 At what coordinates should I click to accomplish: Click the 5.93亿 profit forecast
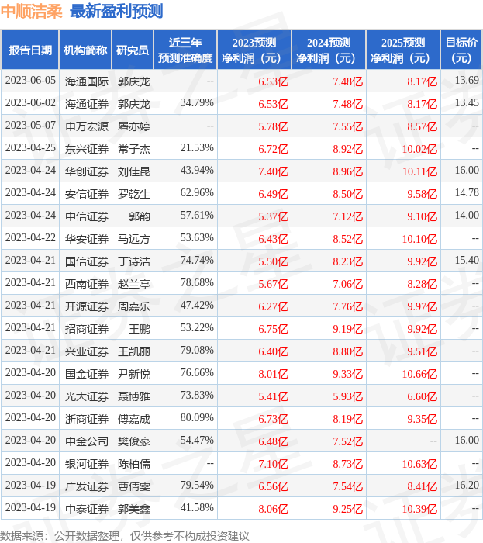tap(348, 396)
